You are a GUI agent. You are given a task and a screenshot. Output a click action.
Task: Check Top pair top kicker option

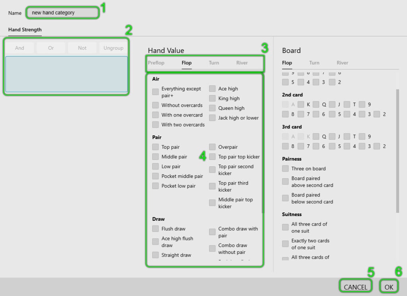click(212, 157)
